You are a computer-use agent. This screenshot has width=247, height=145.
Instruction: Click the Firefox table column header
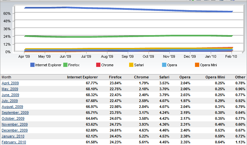coord(115,77)
